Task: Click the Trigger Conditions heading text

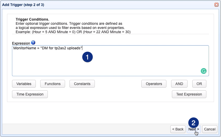Action: tap(32, 20)
